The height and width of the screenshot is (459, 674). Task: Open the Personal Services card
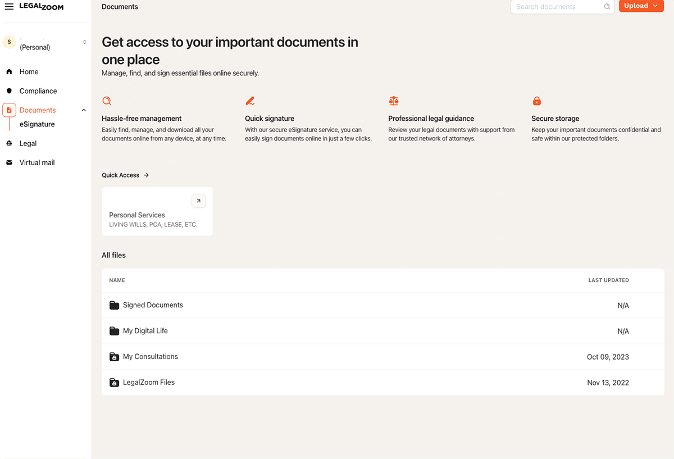click(x=157, y=211)
